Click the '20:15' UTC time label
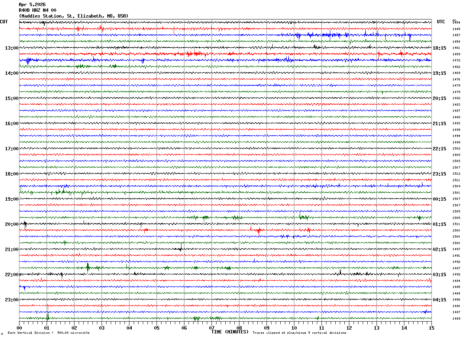 pyautogui.click(x=439, y=98)
